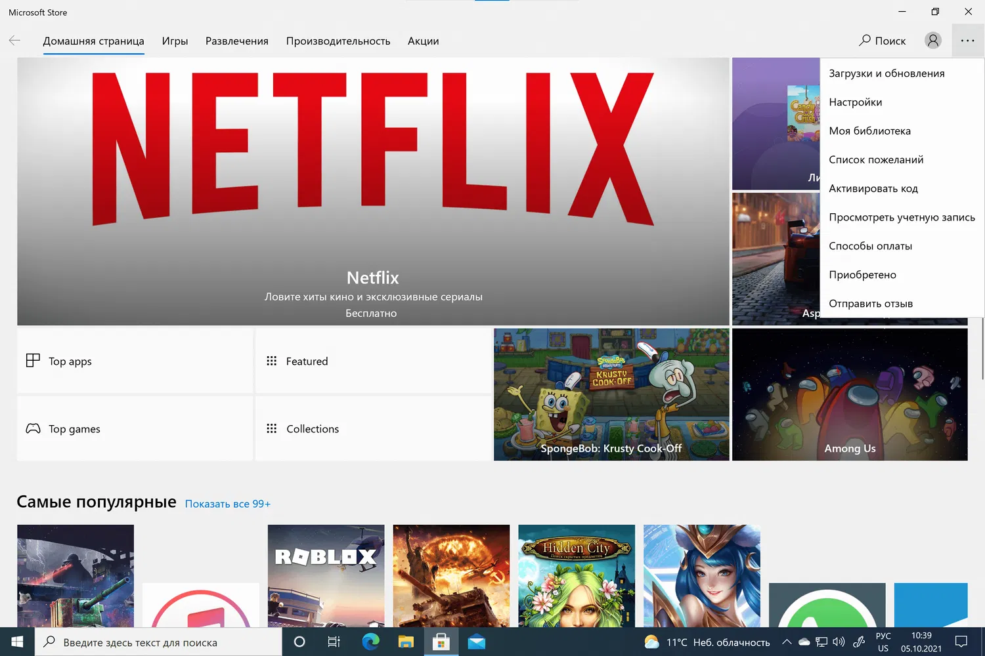Open the clock showing 10:39
985x656 pixels.
[921, 642]
